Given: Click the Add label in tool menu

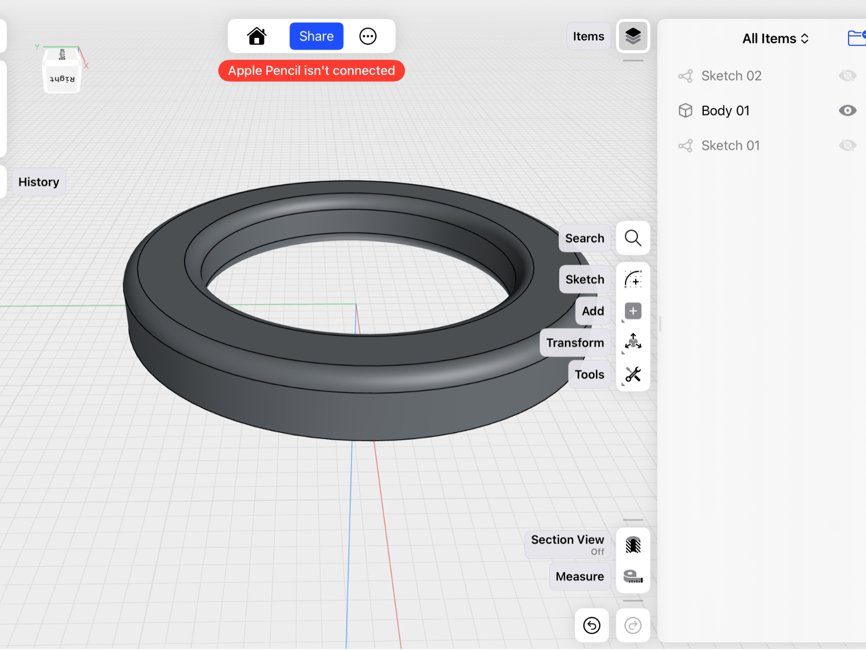Looking at the screenshot, I should pyautogui.click(x=593, y=311).
